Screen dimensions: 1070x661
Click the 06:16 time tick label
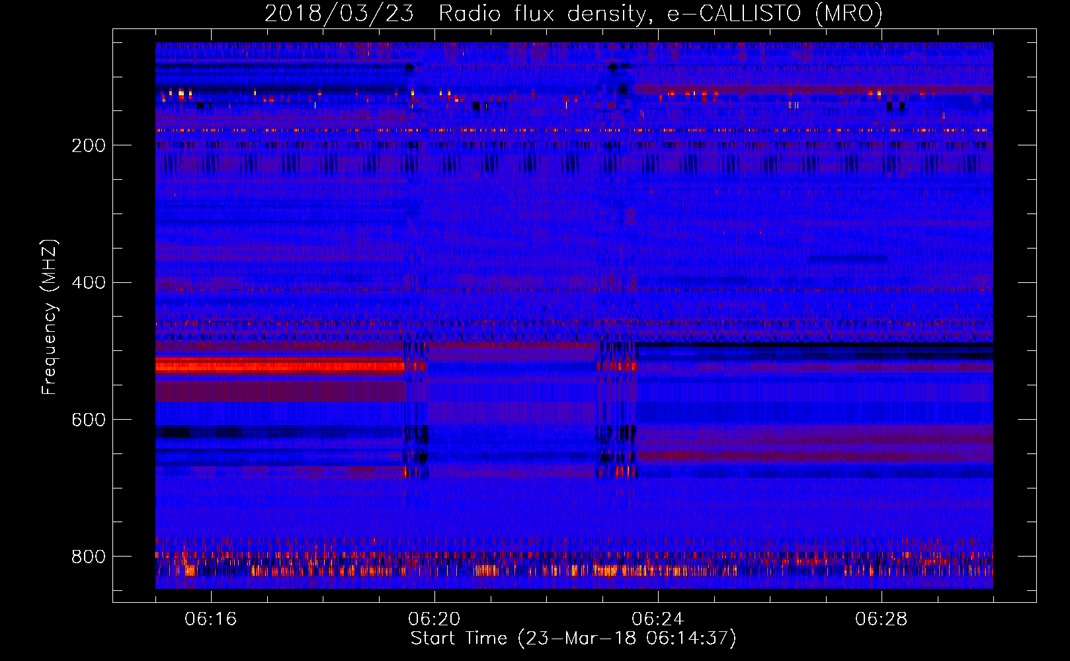point(211,619)
